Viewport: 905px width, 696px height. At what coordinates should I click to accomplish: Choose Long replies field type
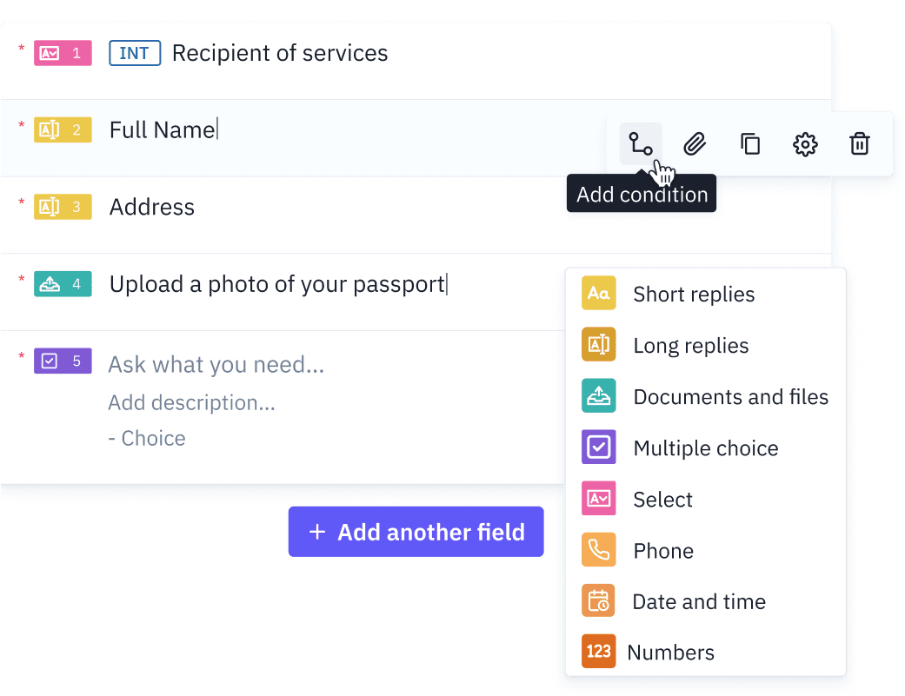click(x=690, y=346)
